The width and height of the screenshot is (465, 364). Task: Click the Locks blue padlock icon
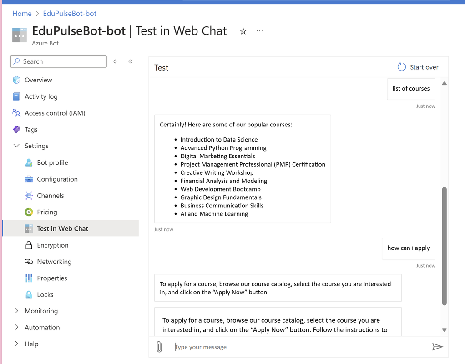(x=29, y=294)
